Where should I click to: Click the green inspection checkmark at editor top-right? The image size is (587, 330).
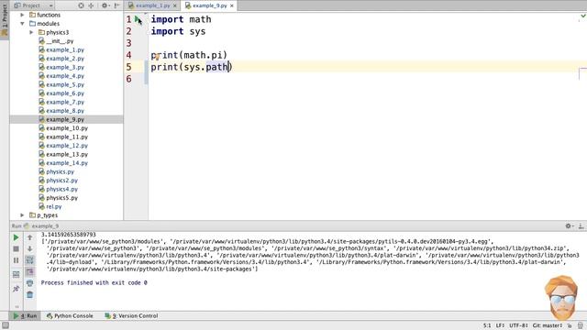(x=583, y=16)
